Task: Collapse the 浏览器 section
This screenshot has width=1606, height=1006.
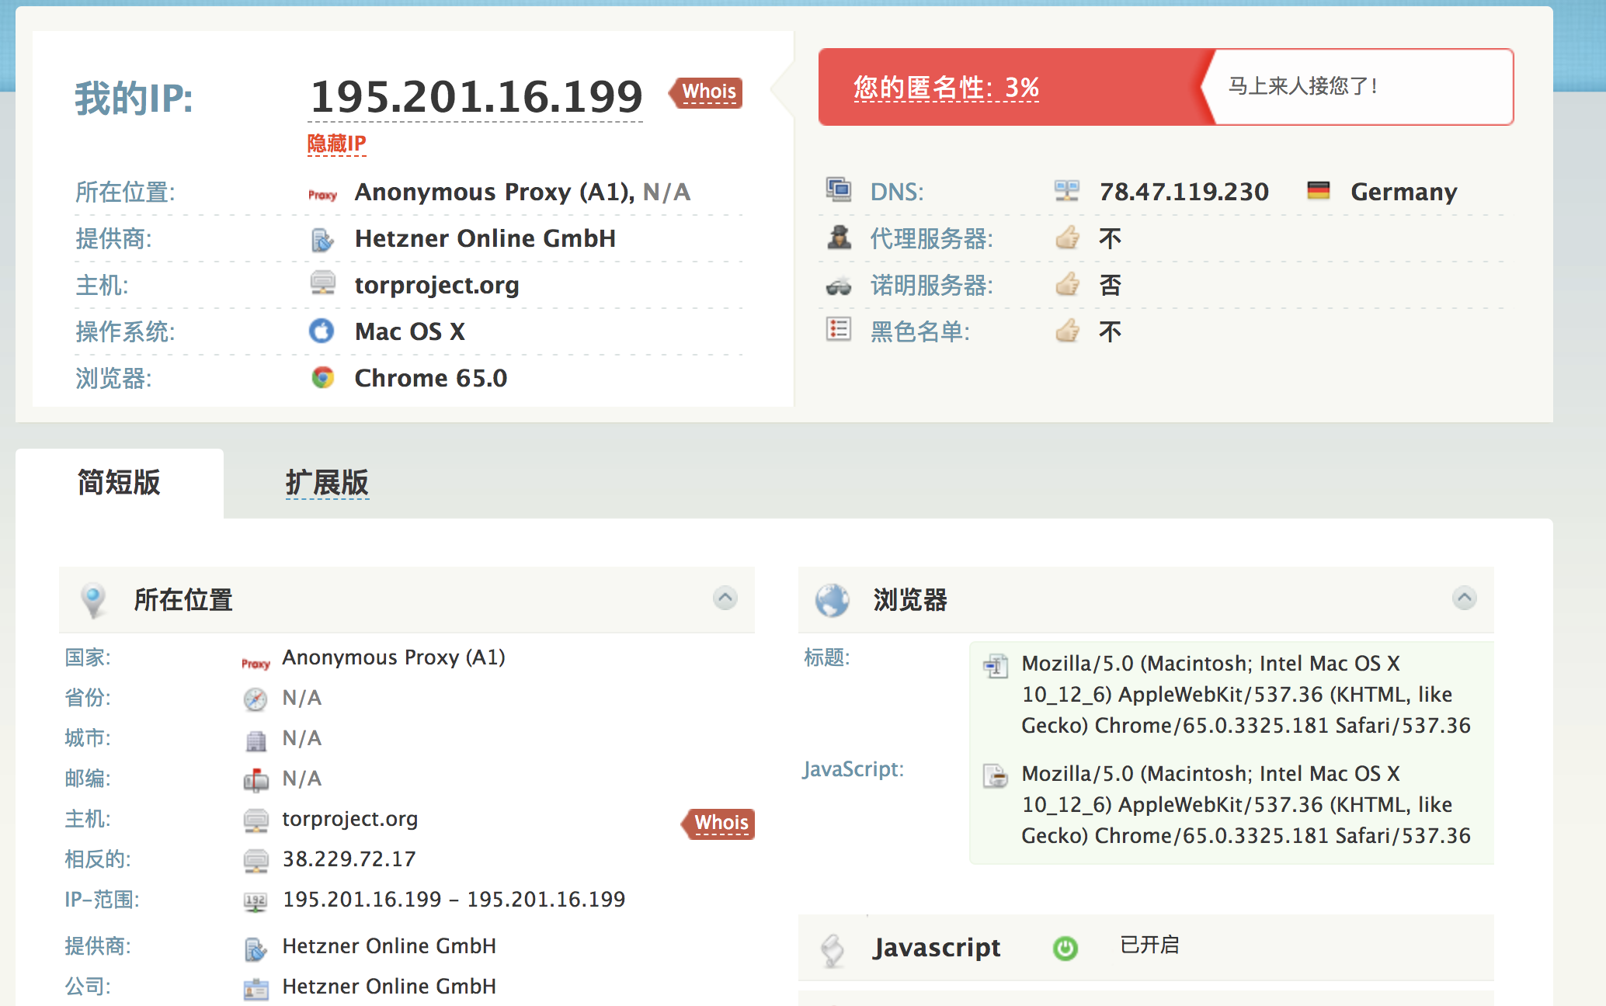Action: [x=1464, y=598]
